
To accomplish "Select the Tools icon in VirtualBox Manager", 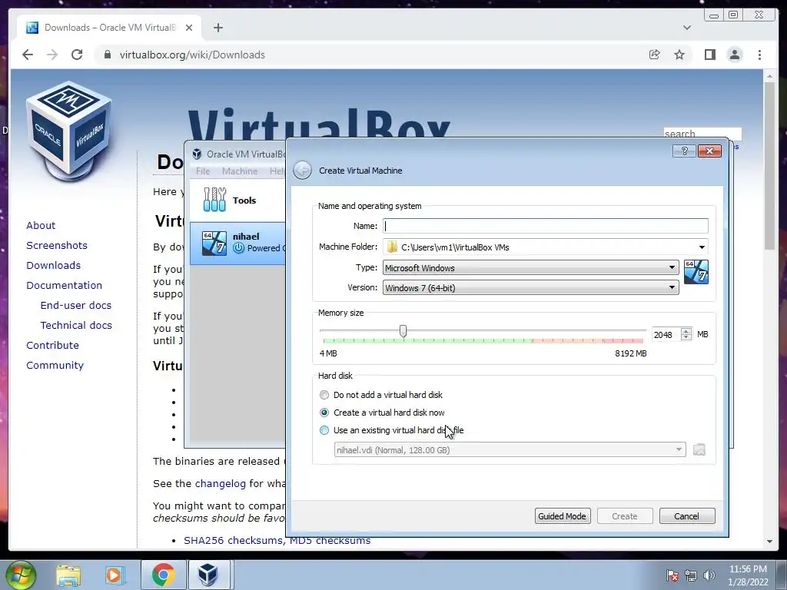I will 214,200.
